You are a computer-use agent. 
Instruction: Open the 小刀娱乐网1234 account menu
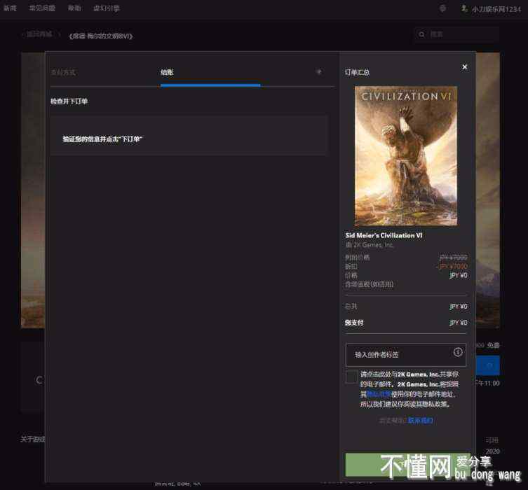(x=491, y=9)
